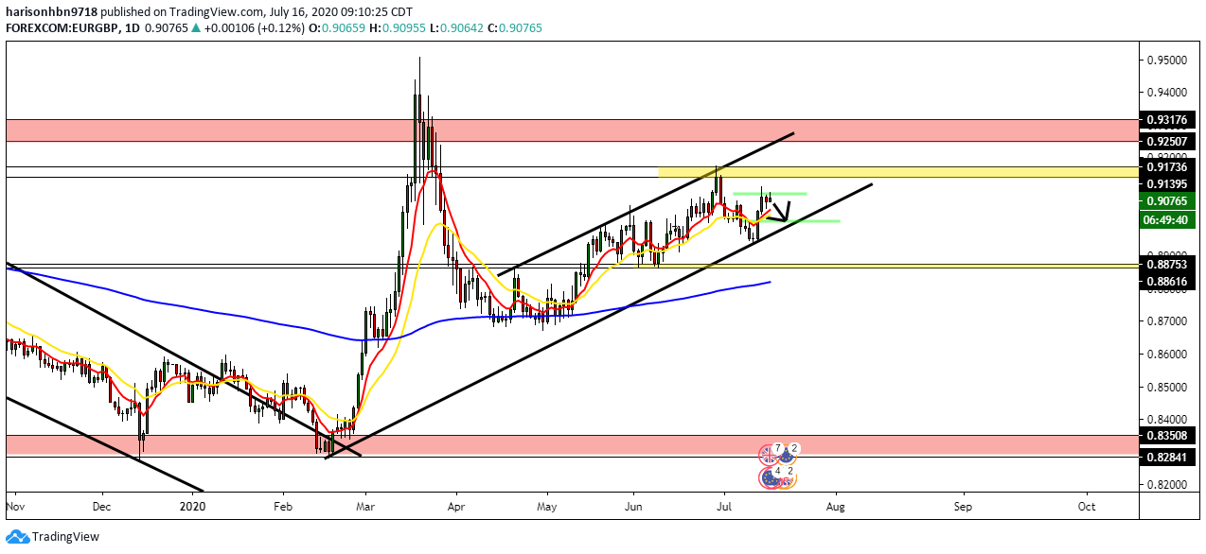Click the 0.86000 price axis value
The image size is (1206, 554).
point(1166,355)
